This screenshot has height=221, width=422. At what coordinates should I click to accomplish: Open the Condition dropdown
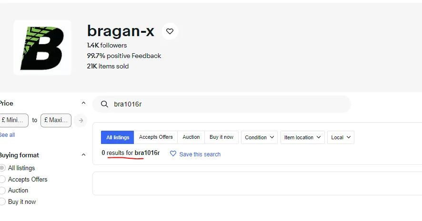tap(259, 137)
